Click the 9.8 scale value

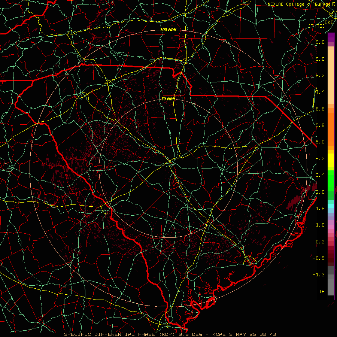pos(320,42)
